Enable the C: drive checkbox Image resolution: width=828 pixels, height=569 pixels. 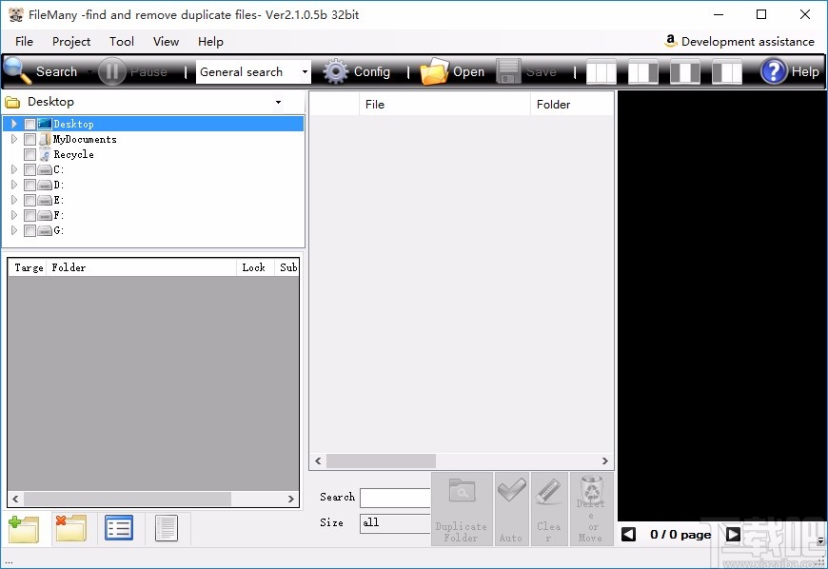pos(30,169)
